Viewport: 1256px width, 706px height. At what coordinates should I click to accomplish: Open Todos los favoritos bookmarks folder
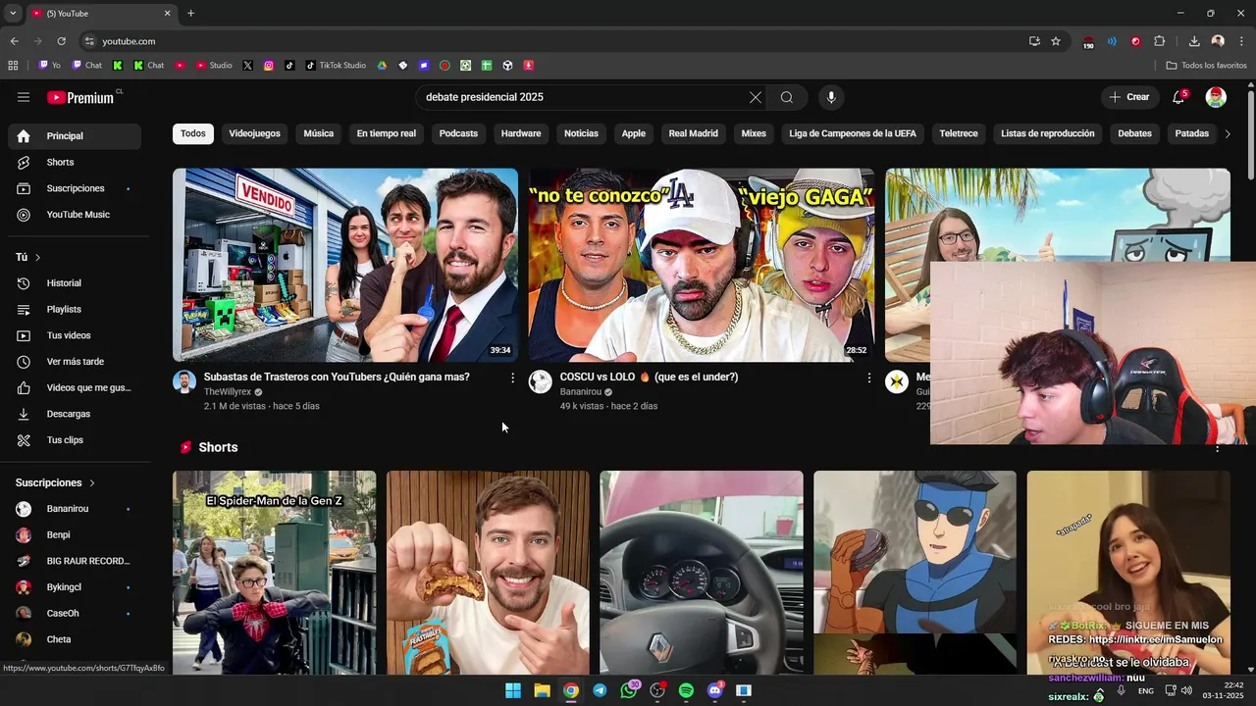[x=1206, y=66]
